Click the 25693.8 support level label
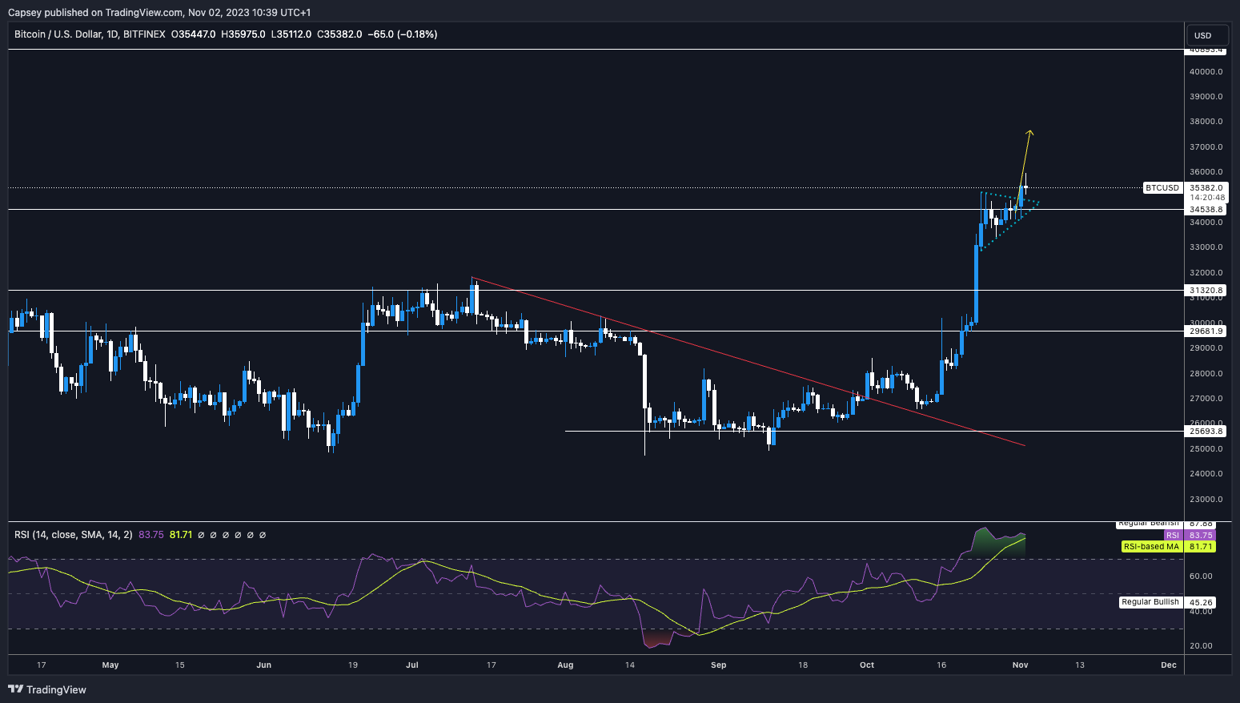This screenshot has height=703, width=1240. click(1206, 432)
